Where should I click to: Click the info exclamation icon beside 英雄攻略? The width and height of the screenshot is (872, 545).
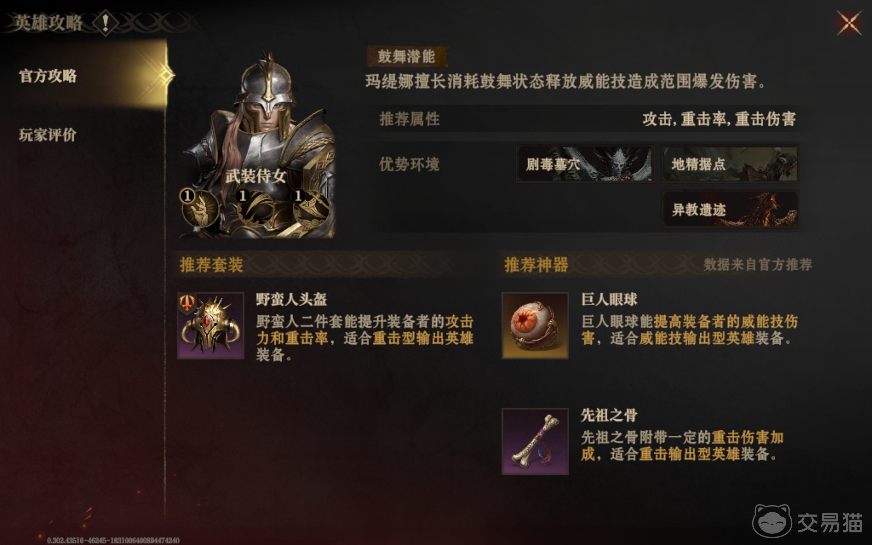pos(105,23)
